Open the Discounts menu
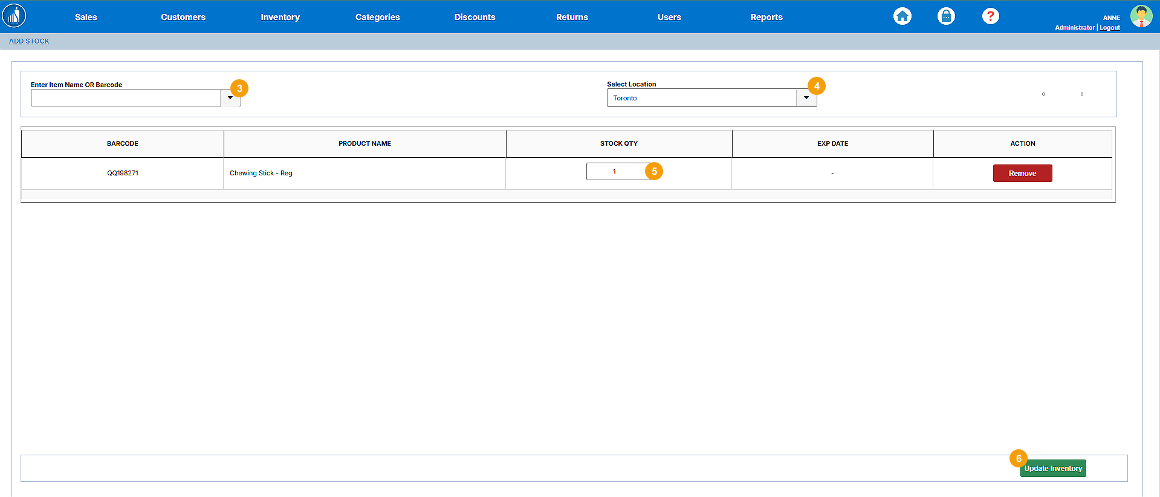1160x497 pixels. 475,17
